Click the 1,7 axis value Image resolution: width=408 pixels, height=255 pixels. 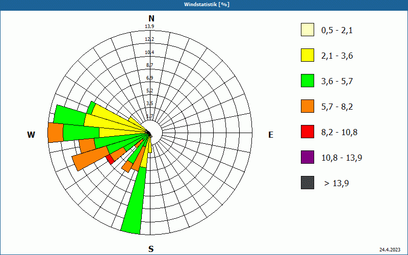click(149, 116)
